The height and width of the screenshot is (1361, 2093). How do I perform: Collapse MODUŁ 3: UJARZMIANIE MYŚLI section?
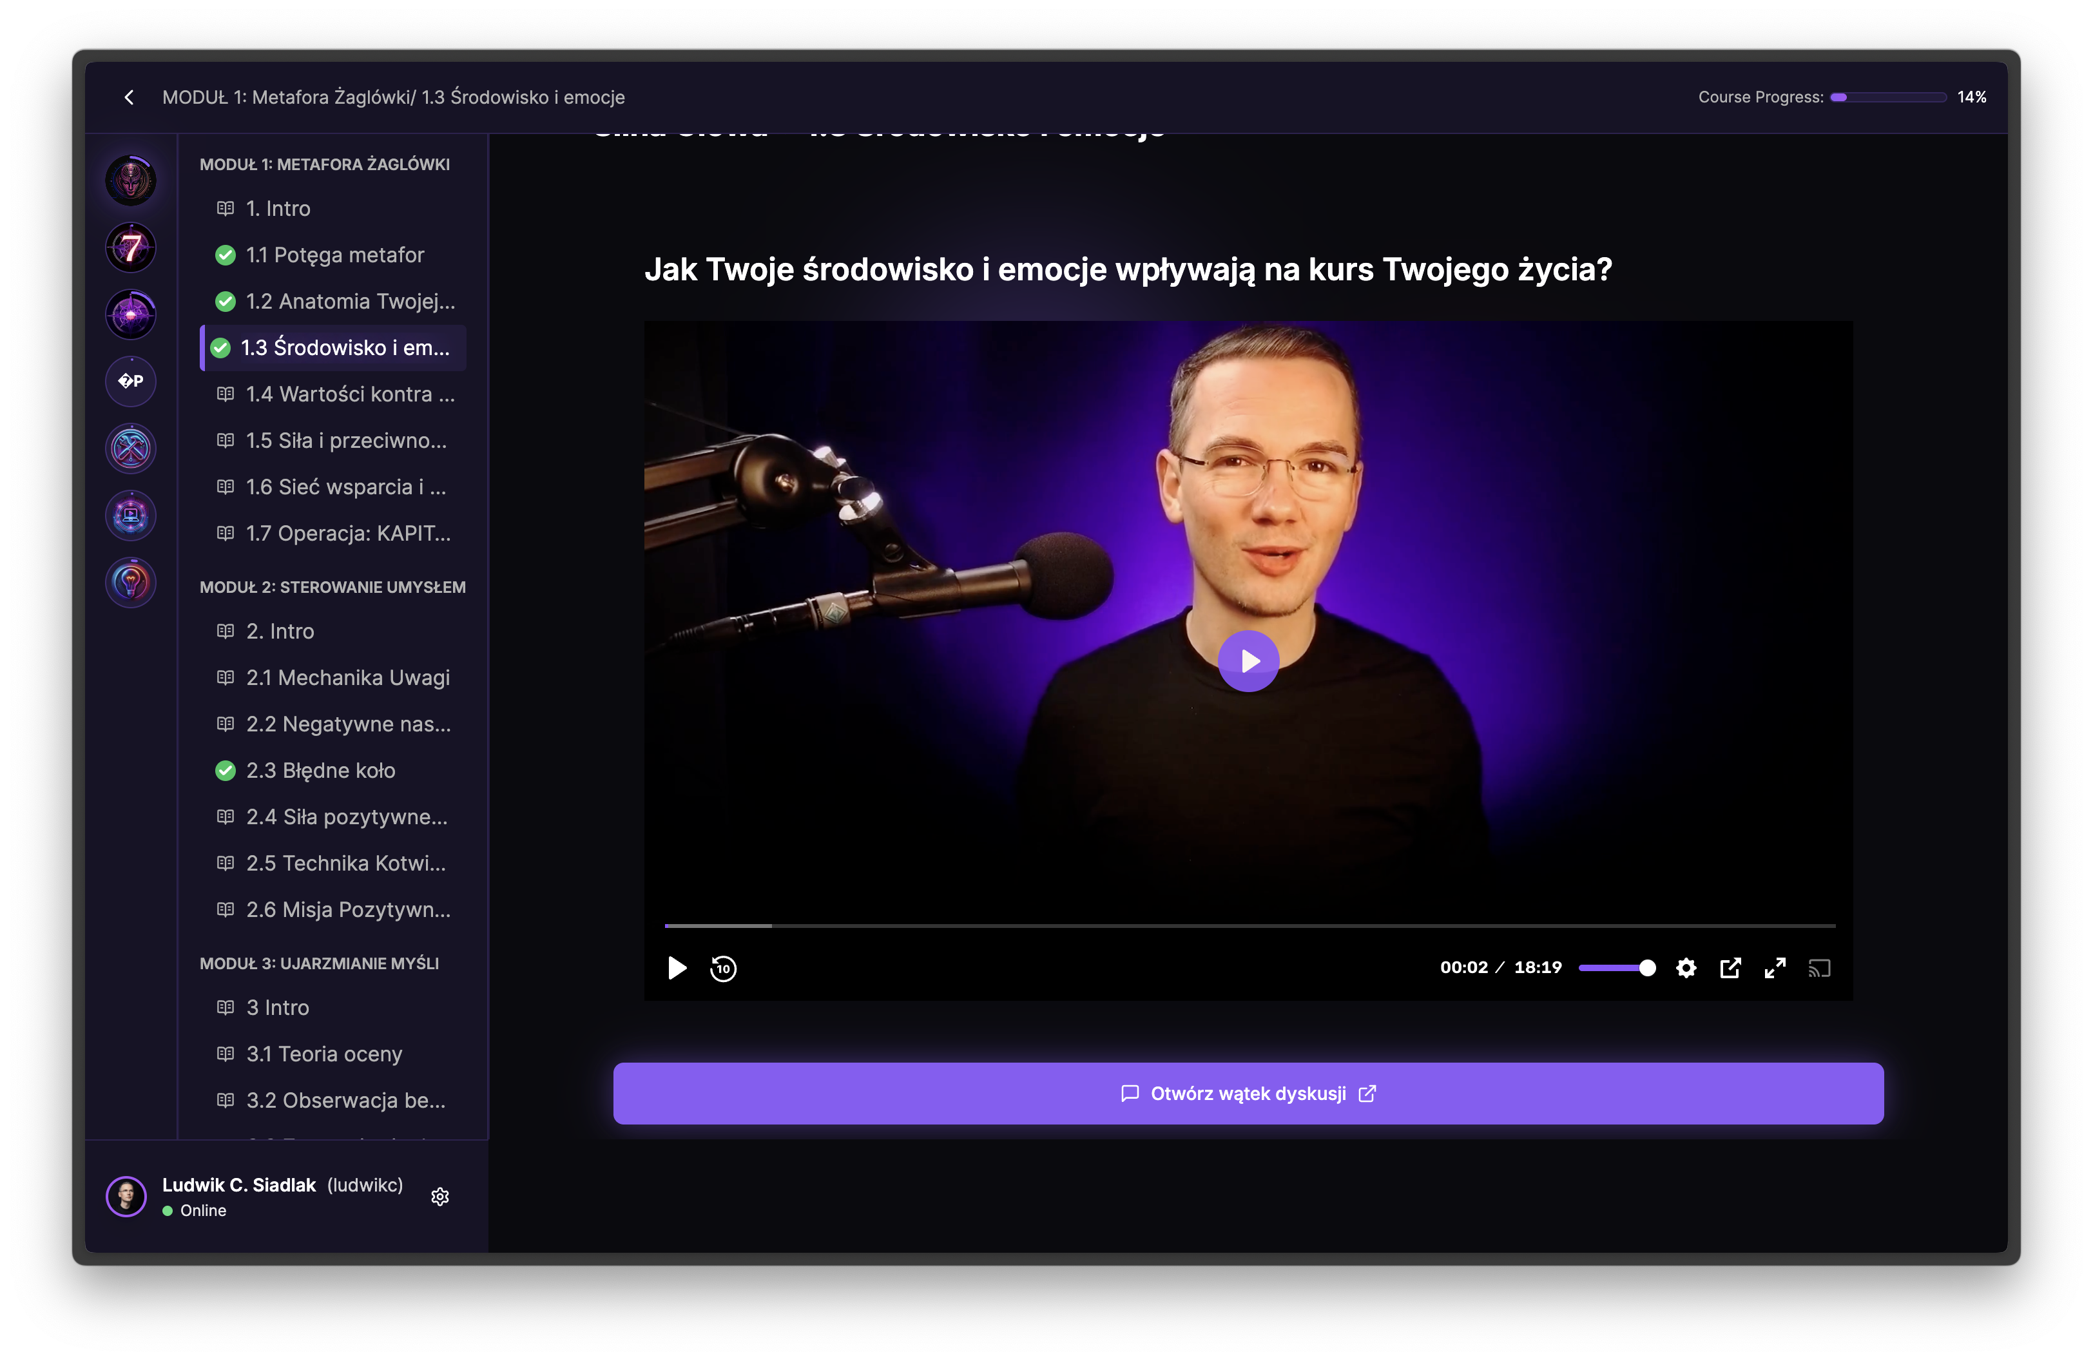coord(319,963)
